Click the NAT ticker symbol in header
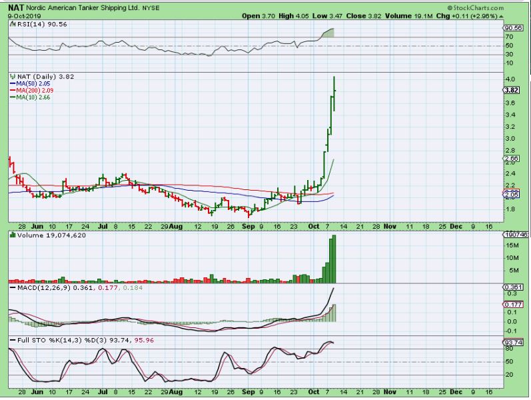The image size is (531, 400). [16, 7]
